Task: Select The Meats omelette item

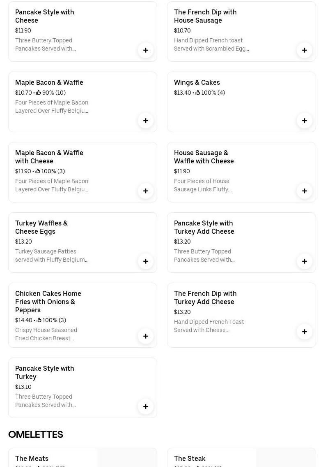Action: click(32, 458)
